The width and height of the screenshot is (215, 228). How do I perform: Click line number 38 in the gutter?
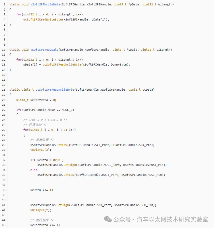pos(4,190)
